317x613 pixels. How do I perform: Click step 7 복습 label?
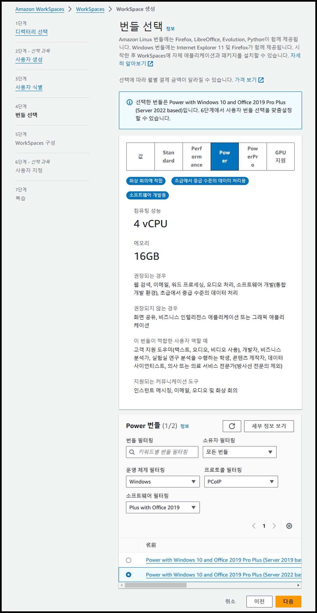(x=20, y=198)
